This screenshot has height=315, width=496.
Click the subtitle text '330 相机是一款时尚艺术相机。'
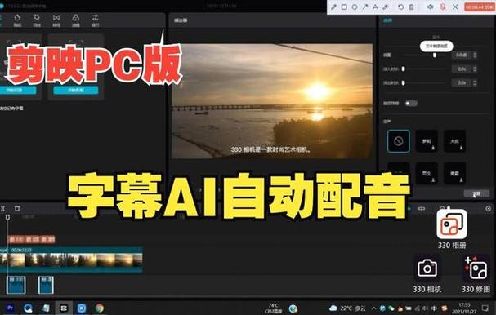[271, 149]
